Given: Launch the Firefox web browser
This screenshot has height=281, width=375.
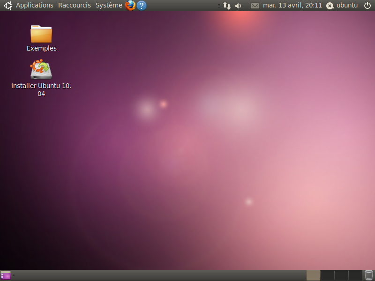Looking at the screenshot, I should [x=130, y=6].
